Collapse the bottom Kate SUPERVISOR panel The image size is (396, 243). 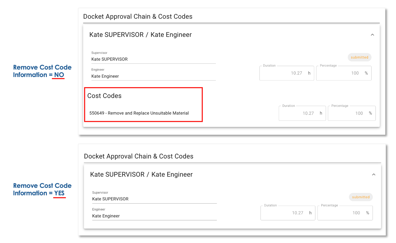(374, 175)
